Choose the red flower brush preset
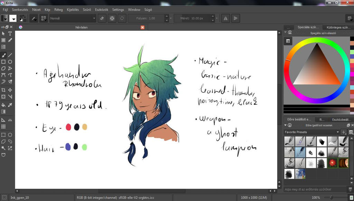Image resolution: width=354 pixels, height=201 pixels. coord(333,163)
